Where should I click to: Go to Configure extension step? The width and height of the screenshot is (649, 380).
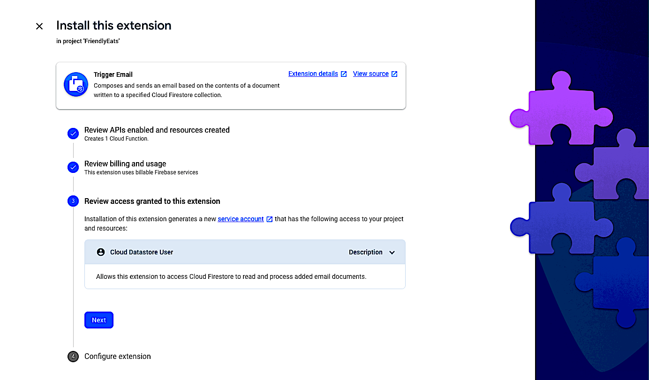[118, 357]
